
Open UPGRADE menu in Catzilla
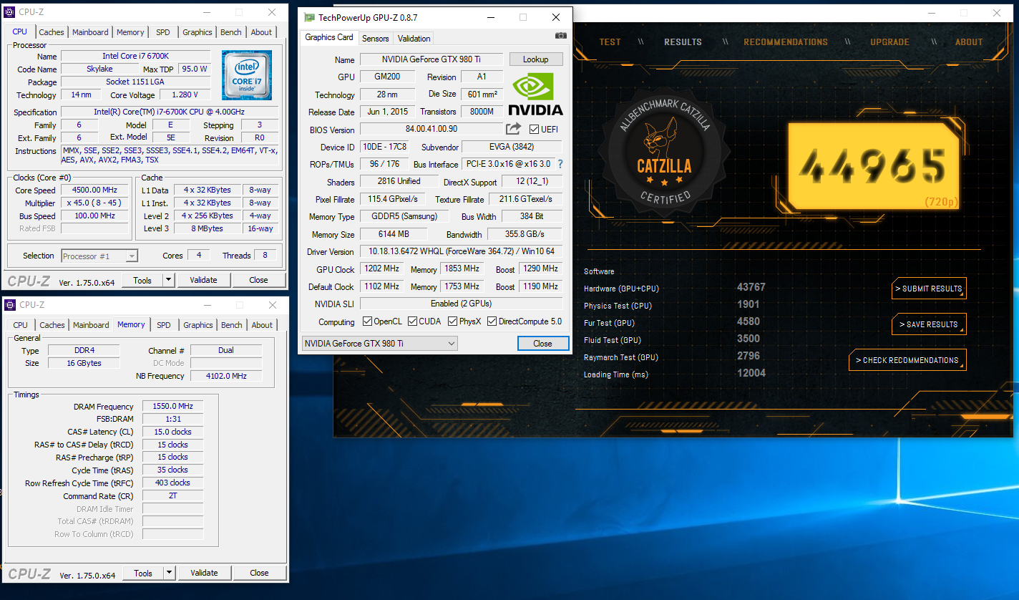click(x=889, y=42)
